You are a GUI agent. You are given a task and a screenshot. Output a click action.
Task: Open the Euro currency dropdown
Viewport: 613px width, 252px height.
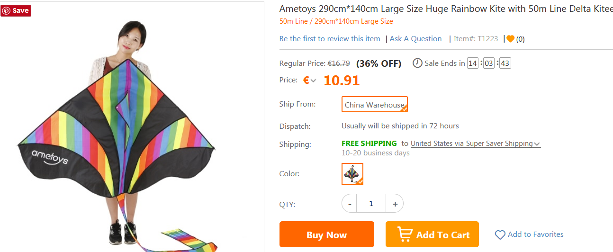pyautogui.click(x=310, y=80)
